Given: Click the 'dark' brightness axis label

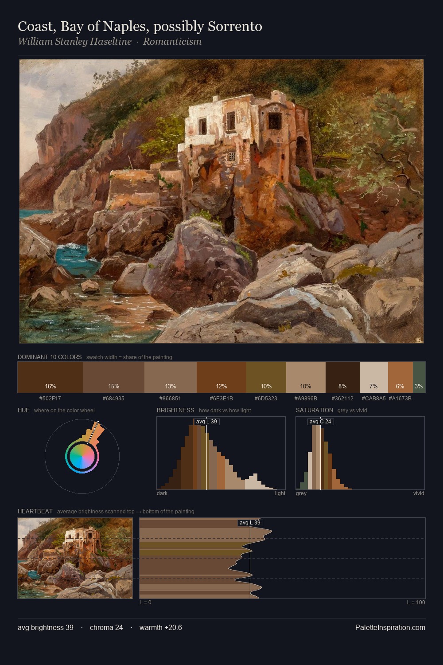Looking at the screenshot, I should tap(162, 493).
